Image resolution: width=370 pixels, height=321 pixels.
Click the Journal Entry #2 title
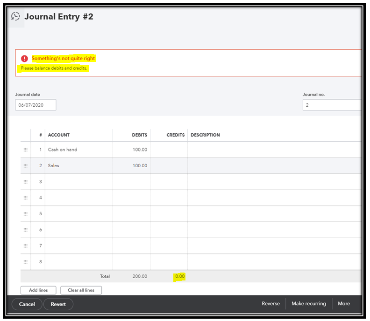(59, 17)
